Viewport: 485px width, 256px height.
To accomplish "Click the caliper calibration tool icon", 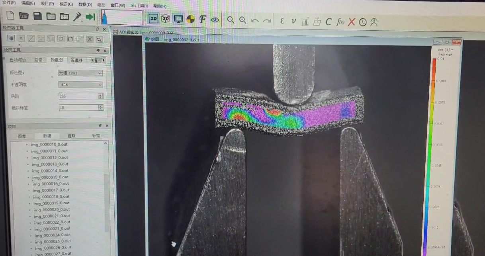I will click(x=77, y=17).
